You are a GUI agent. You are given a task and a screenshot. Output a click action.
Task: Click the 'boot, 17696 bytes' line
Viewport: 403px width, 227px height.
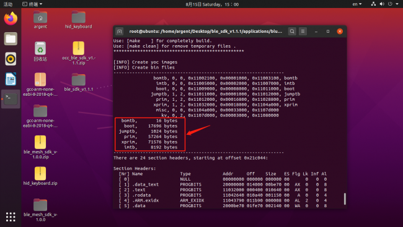point(151,126)
